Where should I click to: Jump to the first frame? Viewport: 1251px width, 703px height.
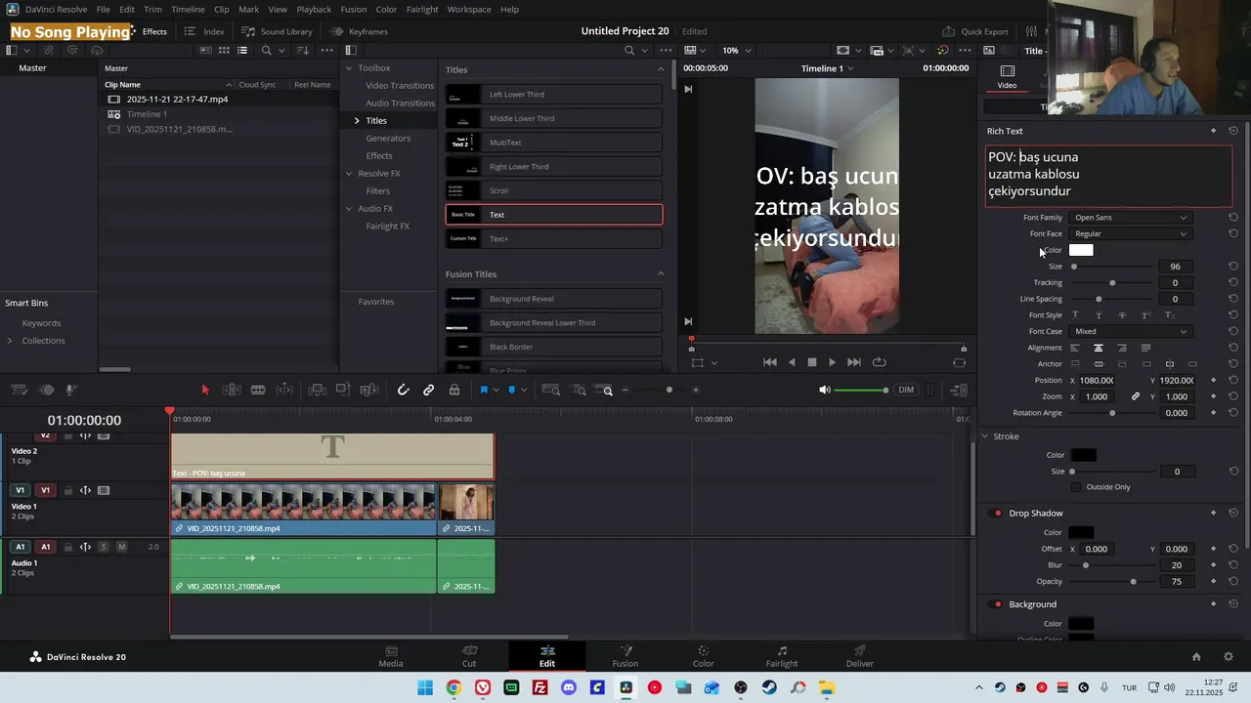point(770,362)
